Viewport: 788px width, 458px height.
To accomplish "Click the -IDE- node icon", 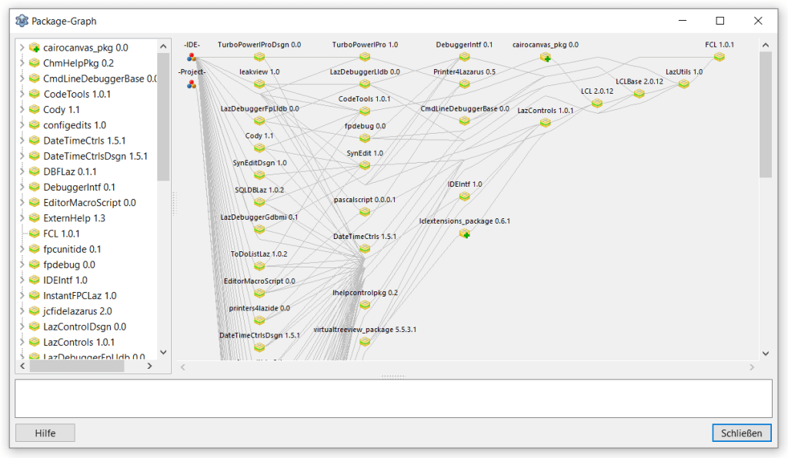I will [x=190, y=57].
